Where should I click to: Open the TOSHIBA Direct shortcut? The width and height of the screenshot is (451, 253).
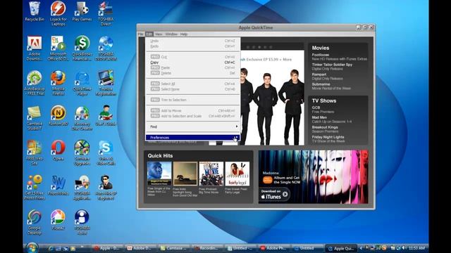(x=106, y=13)
